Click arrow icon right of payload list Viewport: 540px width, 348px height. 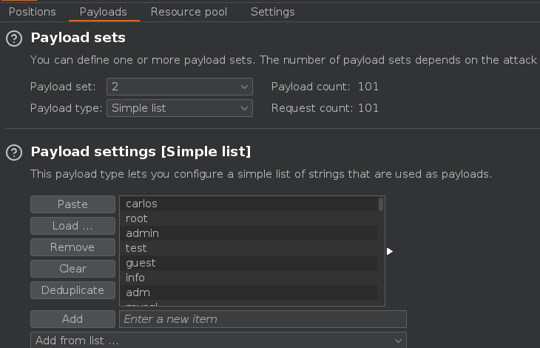pos(390,252)
